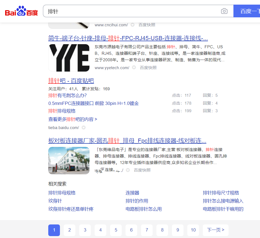
Task: Click the gray site icon next to tieba.baidu.com
Action: coord(83,128)
